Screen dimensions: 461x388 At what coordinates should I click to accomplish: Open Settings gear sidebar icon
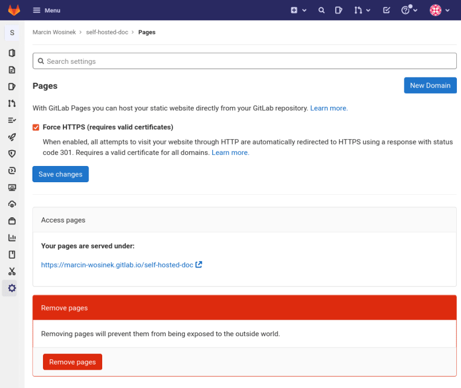(12, 288)
